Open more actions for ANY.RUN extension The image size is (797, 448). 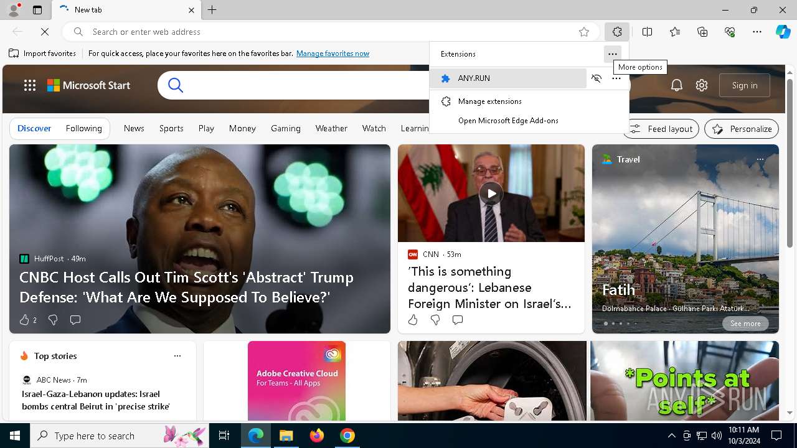pyautogui.click(x=616, y=78)
